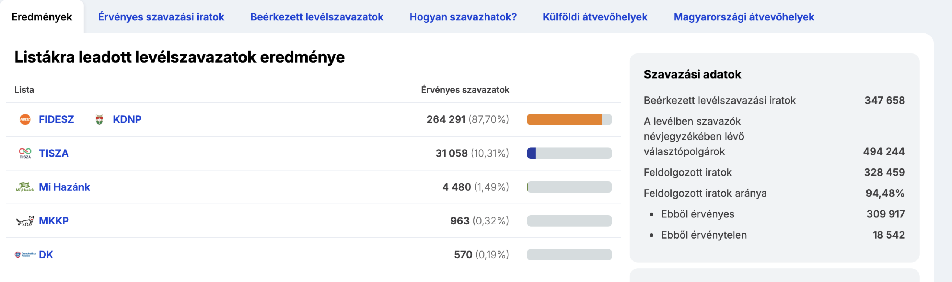952x282 pixels.
Task: Open the Eredmények tab
Action: 42,17
